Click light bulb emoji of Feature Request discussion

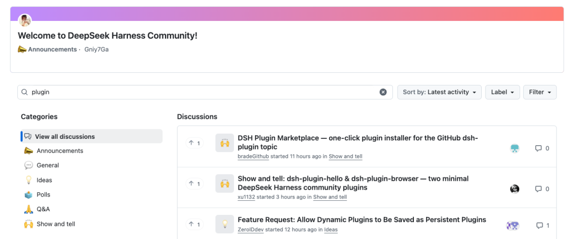coord(225,224)
